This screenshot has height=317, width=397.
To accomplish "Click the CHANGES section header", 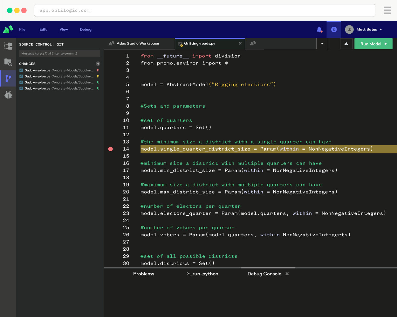I will [27, 64].
